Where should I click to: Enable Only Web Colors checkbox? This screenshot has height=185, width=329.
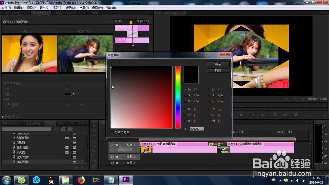112,133
